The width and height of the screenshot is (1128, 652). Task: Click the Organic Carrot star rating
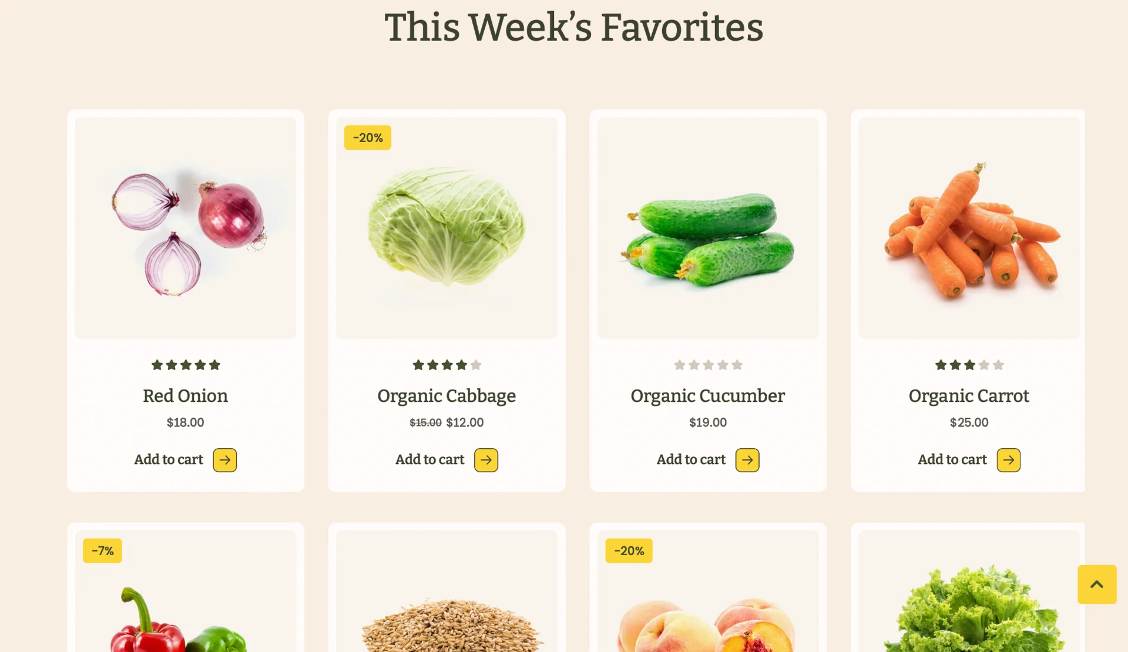969,365
